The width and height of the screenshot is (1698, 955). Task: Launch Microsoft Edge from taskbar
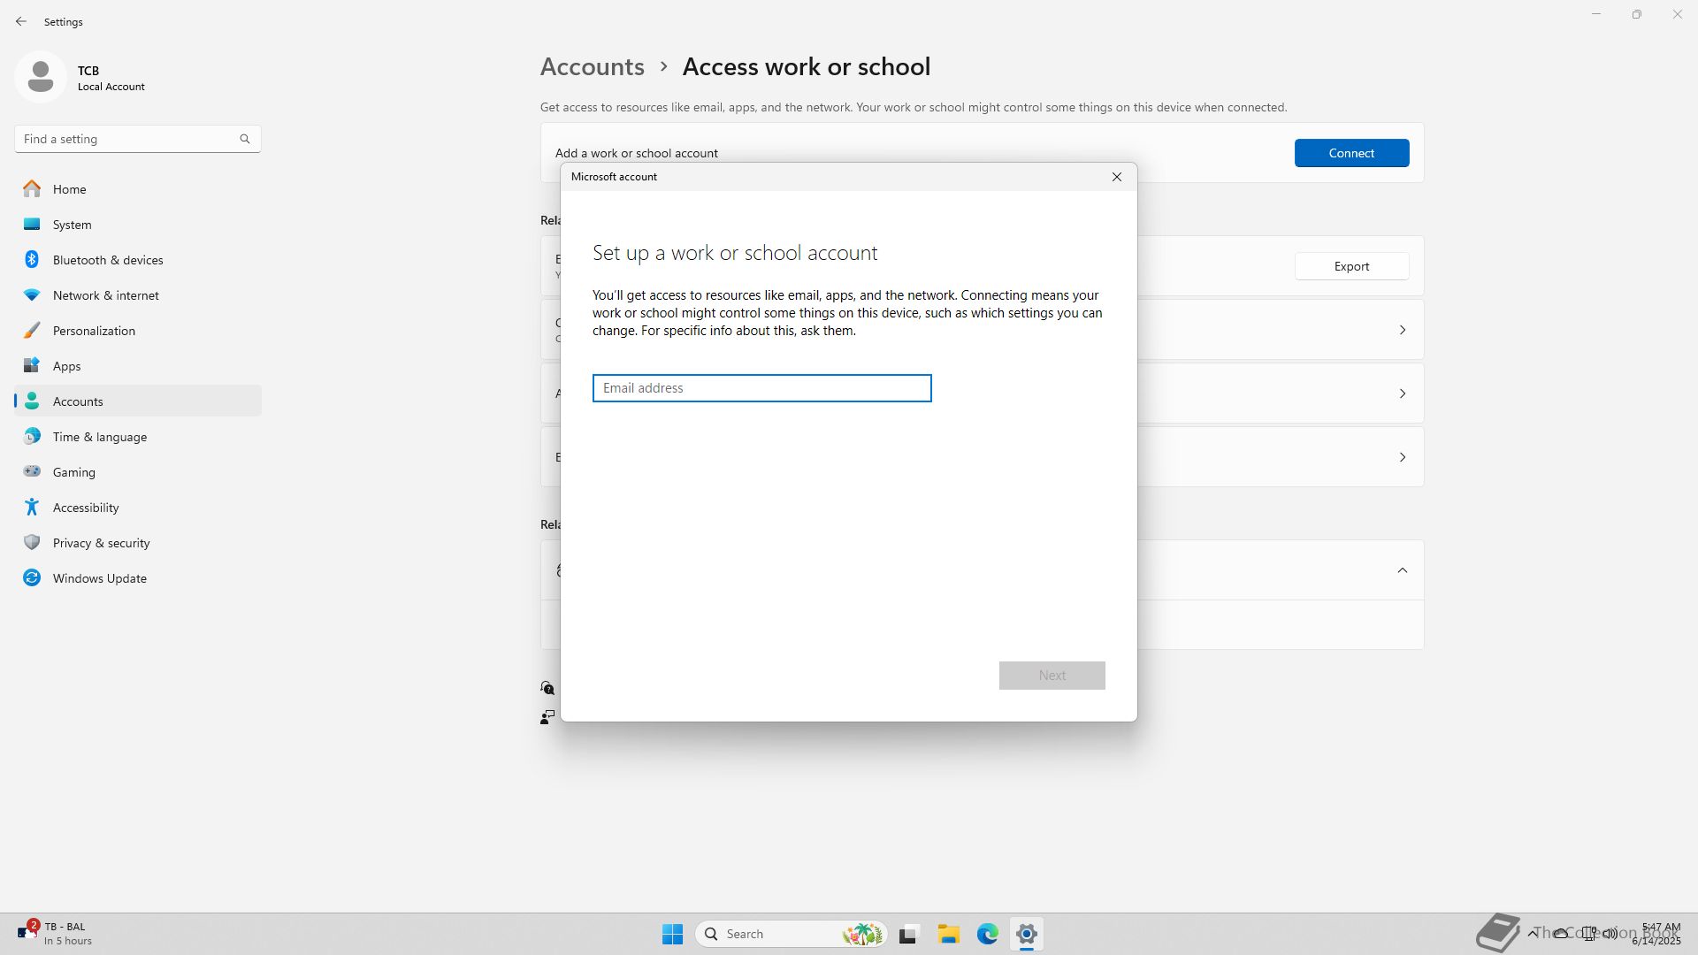(x=987, y=934)
